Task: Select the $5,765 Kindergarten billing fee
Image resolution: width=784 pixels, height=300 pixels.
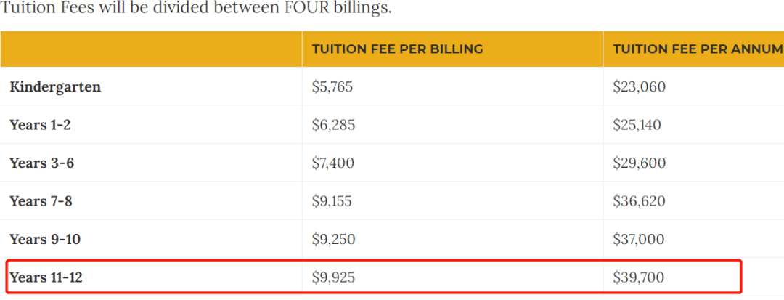Action: tap(332, 87)
